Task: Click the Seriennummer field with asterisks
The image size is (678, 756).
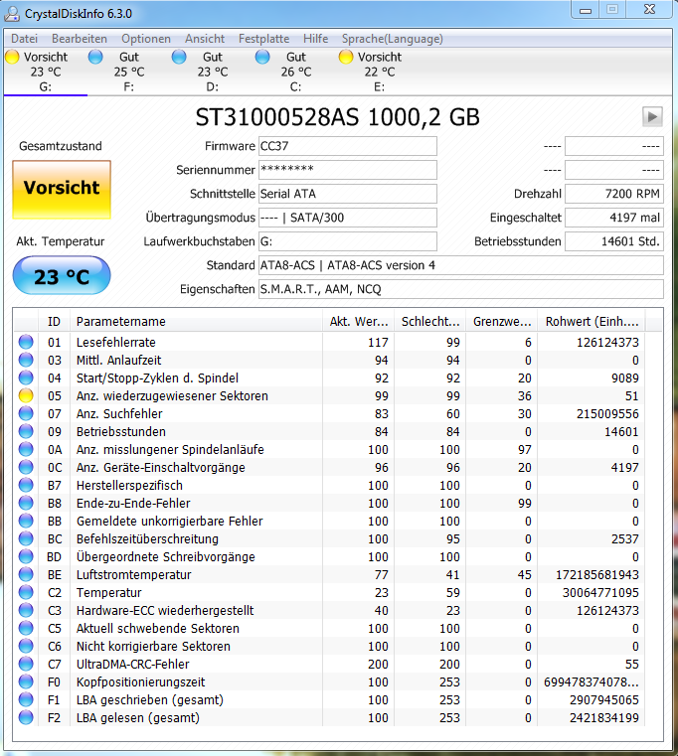Action: point(347,170)
